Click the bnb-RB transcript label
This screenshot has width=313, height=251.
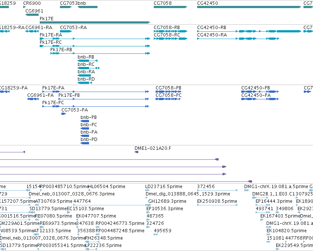tap(86, 57)
